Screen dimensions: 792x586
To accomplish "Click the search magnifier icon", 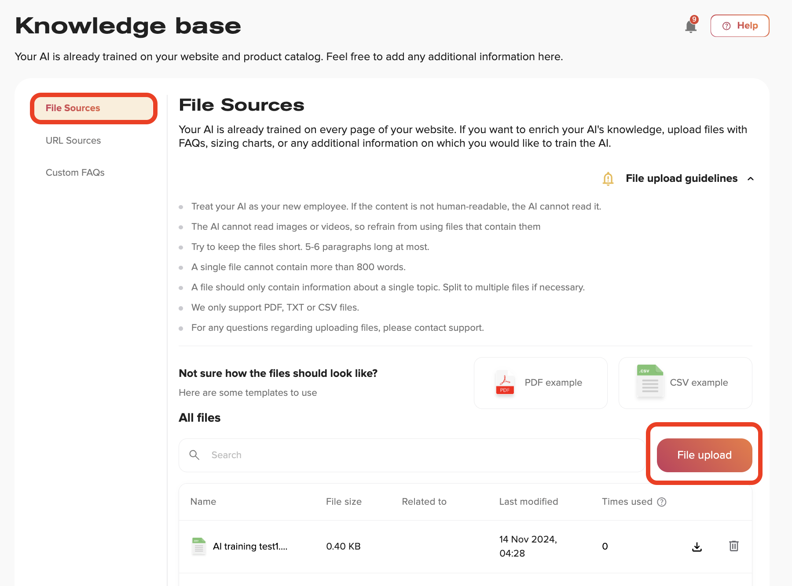I will (x=194, y=455).
